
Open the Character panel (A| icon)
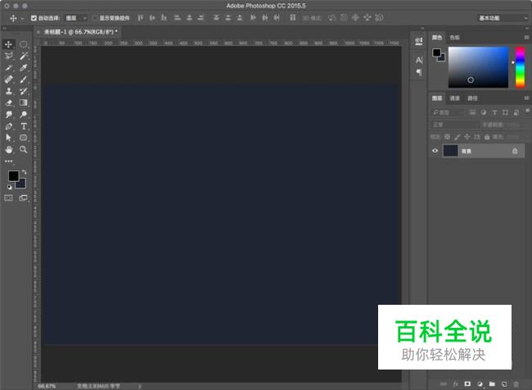pos(419,60)
